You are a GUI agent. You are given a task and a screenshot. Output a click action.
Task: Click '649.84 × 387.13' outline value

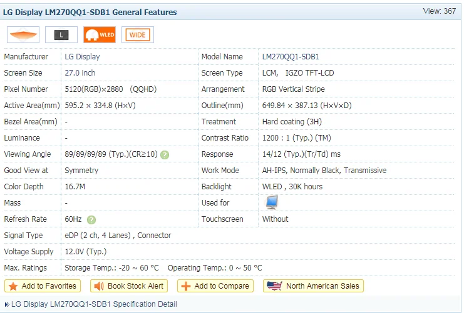point(307,106)
